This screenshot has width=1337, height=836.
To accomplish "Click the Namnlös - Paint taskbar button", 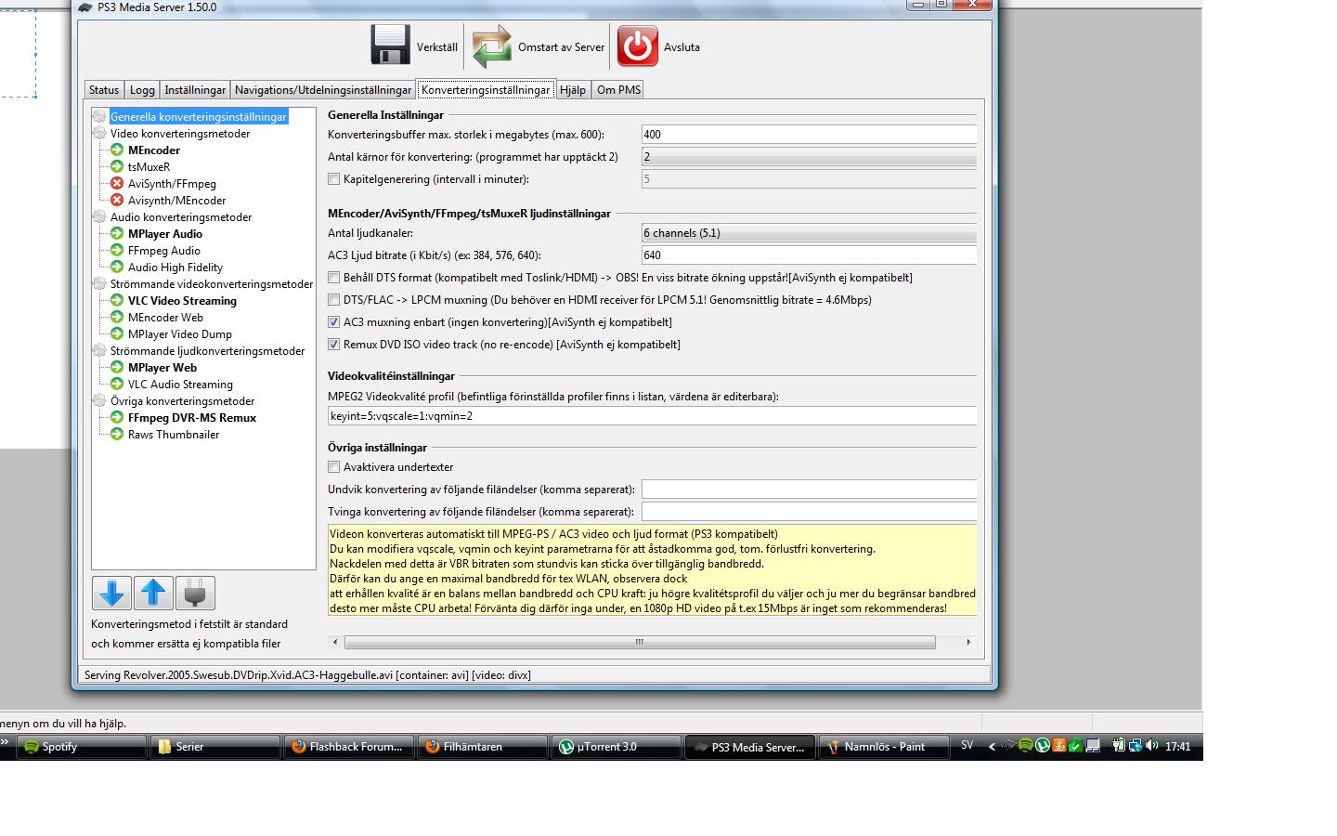I will (884, 746).
